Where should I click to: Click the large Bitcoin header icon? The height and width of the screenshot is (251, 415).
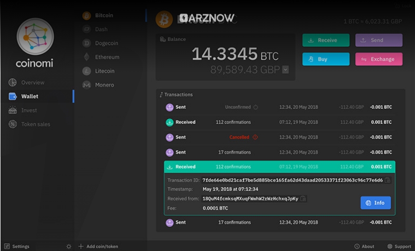(164, 19)
